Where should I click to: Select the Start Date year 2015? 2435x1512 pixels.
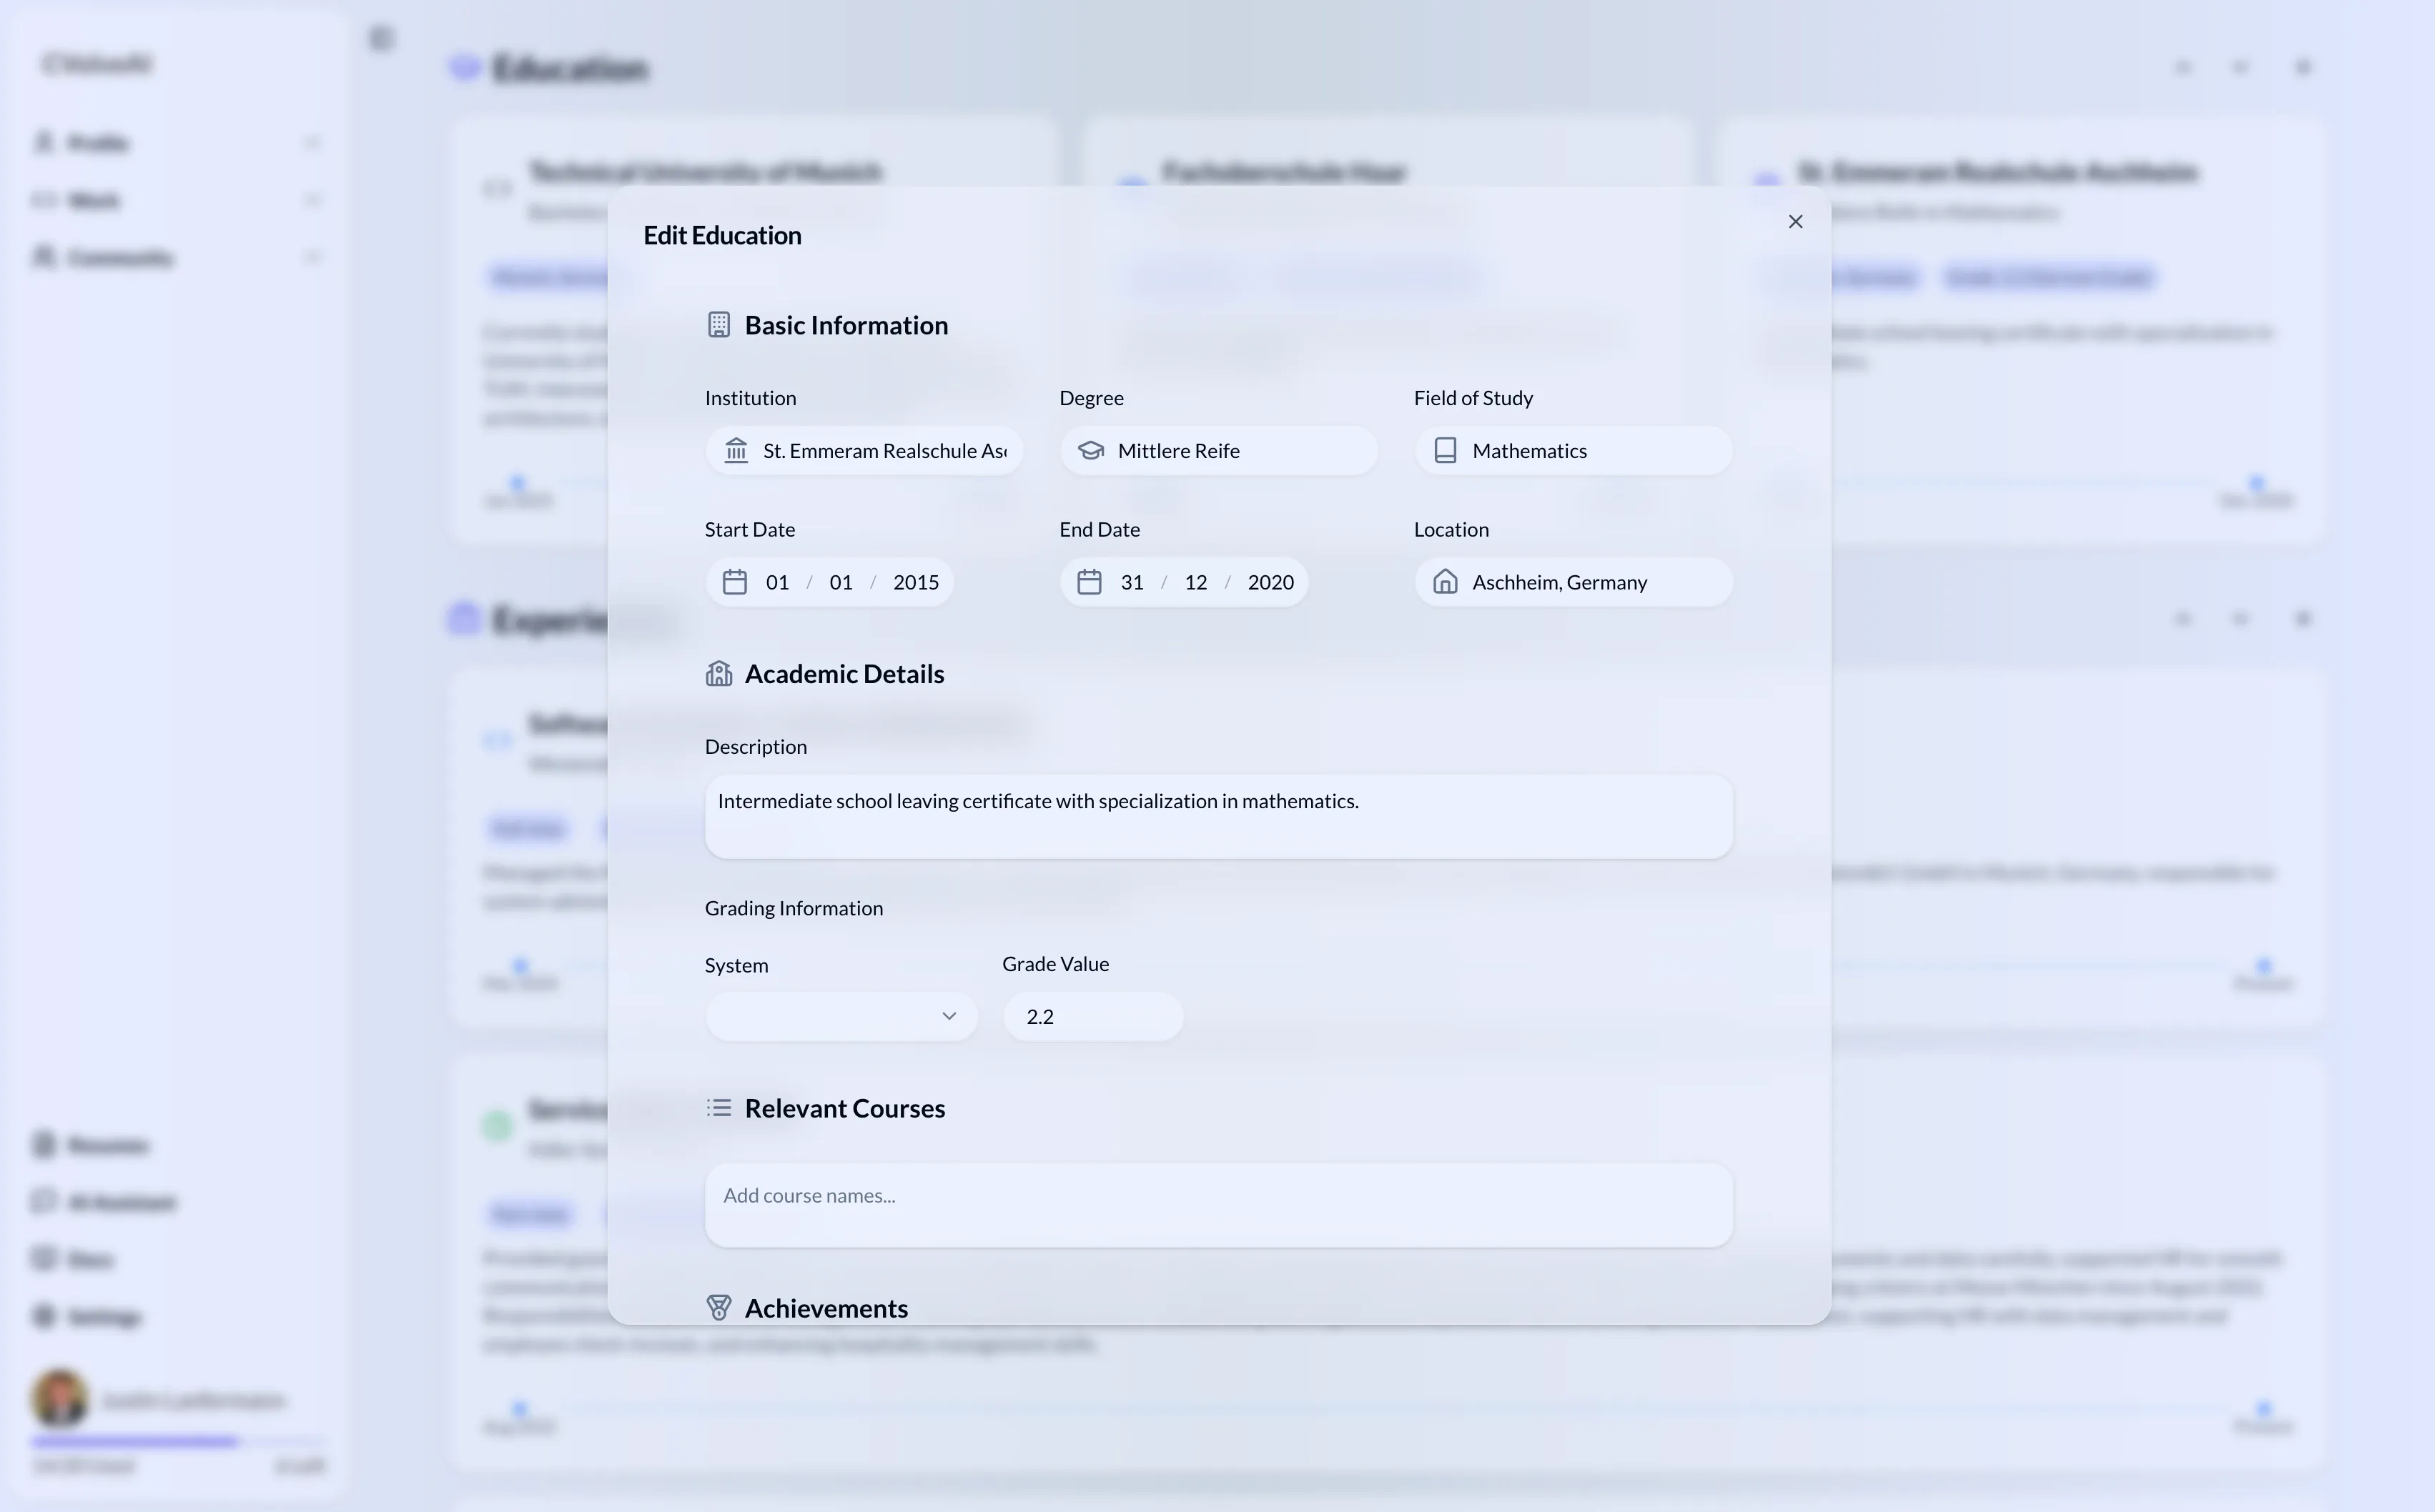pyautogui.click(x=915, y=582)
